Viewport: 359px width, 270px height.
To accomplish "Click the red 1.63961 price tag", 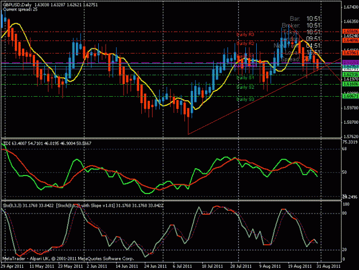I will click(350, 53).
